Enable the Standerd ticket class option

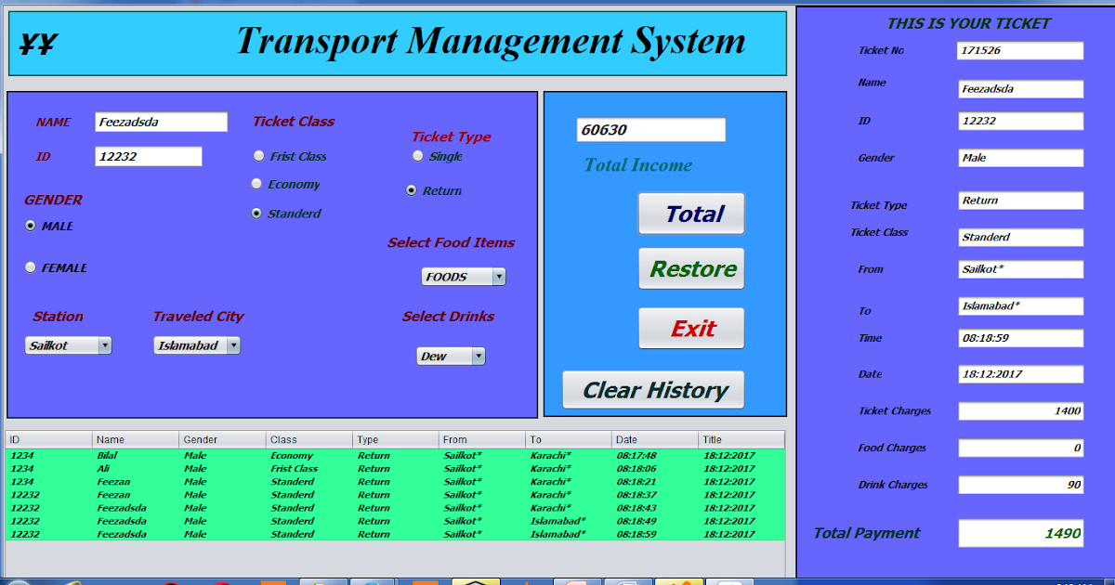(256, 214)
